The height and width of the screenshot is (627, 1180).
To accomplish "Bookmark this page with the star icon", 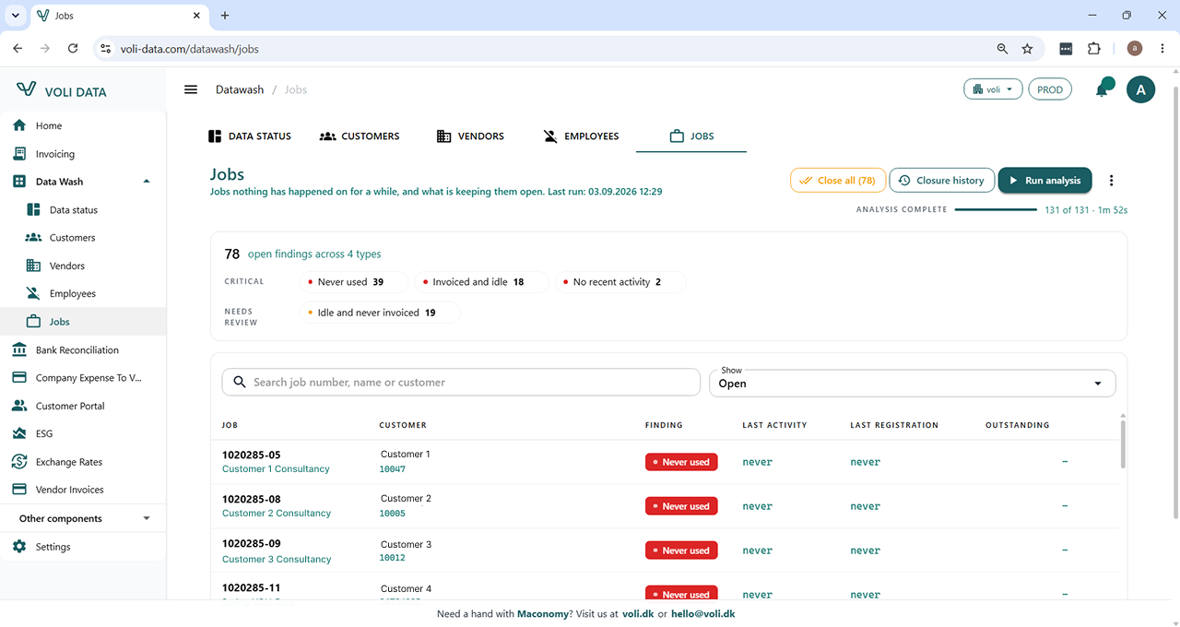I will point(1027,49).
